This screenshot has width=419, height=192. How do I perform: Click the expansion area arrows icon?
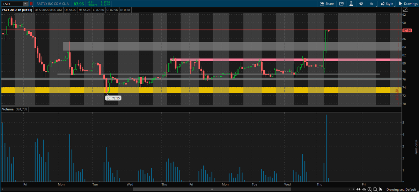(x=359, y=189)
